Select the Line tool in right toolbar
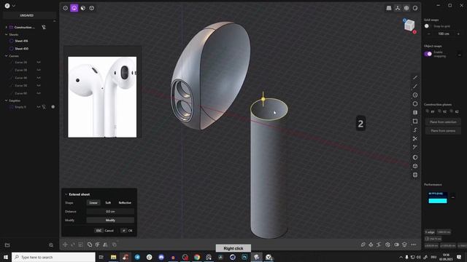 [x=415, y=78]
